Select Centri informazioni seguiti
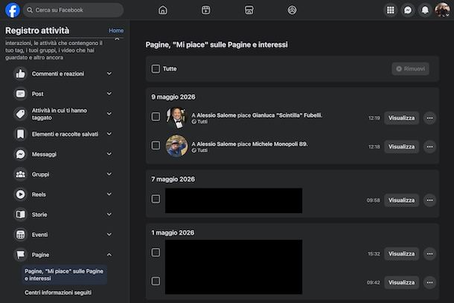Image resolution: width=454 pixels, height=303 pixels. pyautogui.click(x=58, y=293)
